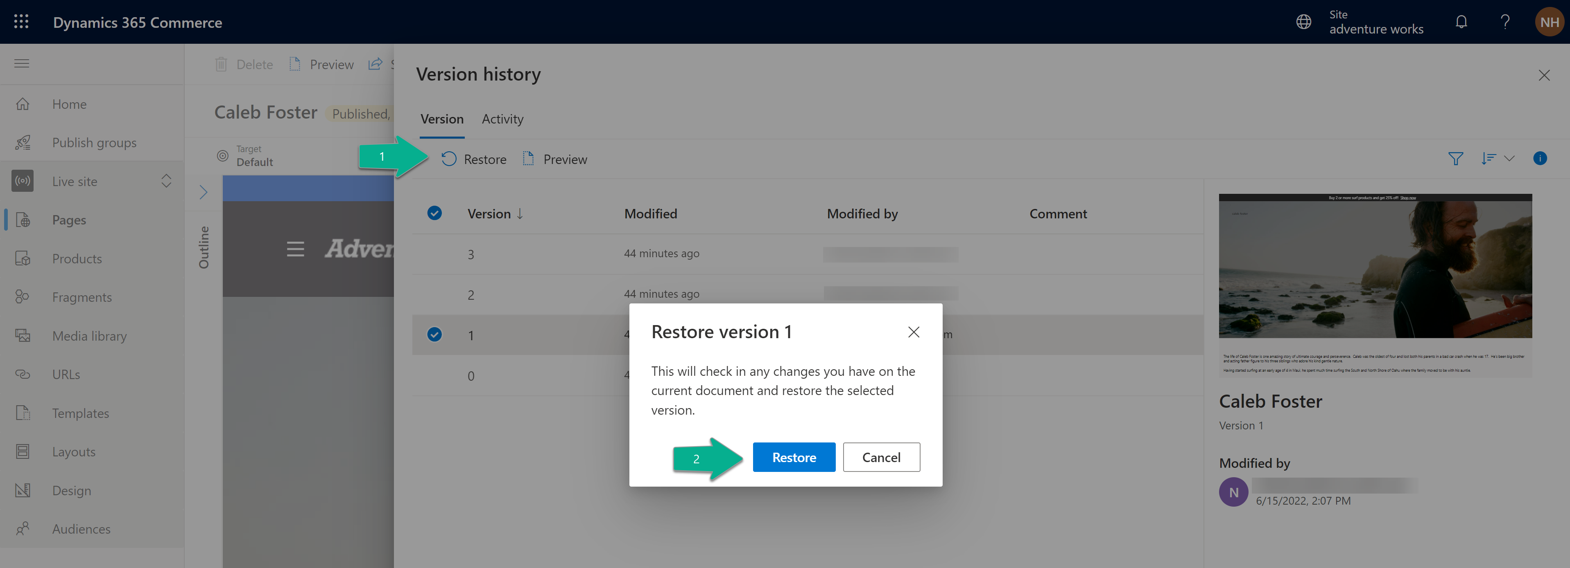
Task: Click the Filter icon in version list
Action: [1456, 158]
